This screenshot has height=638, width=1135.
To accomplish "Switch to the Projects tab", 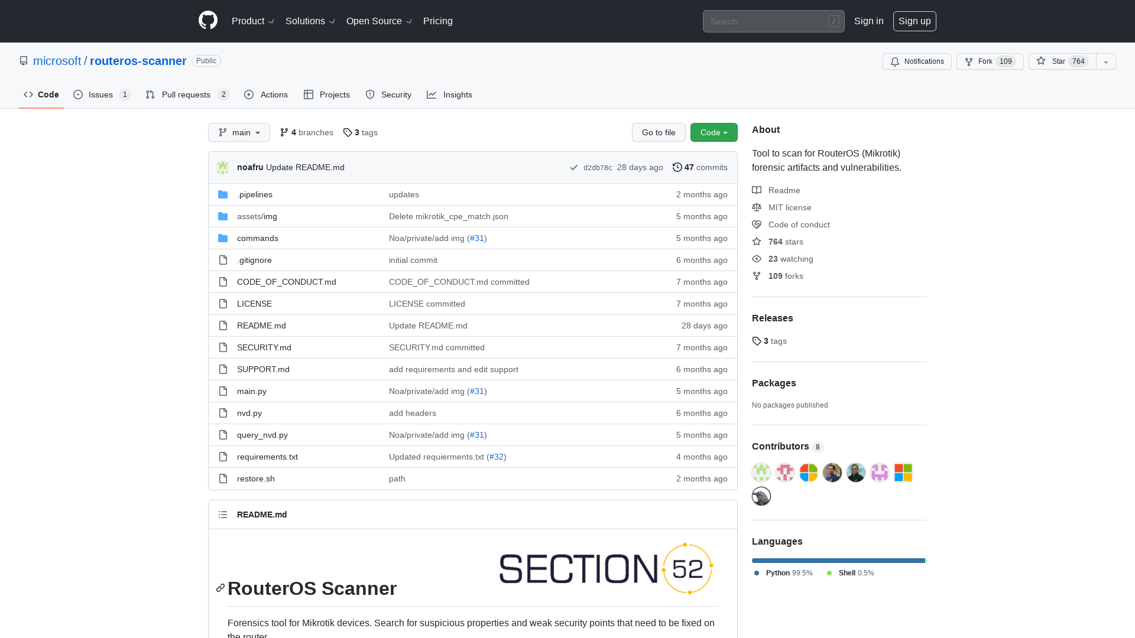I will (327, 95).
